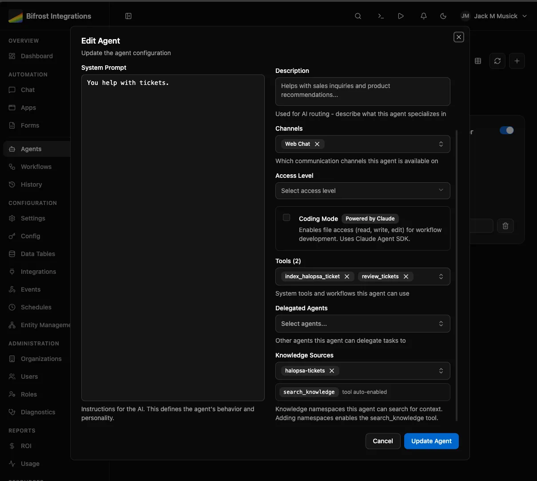Remove the halopsa-tickets knowledge source tag

pyautogui.click(x=332, y=371)
